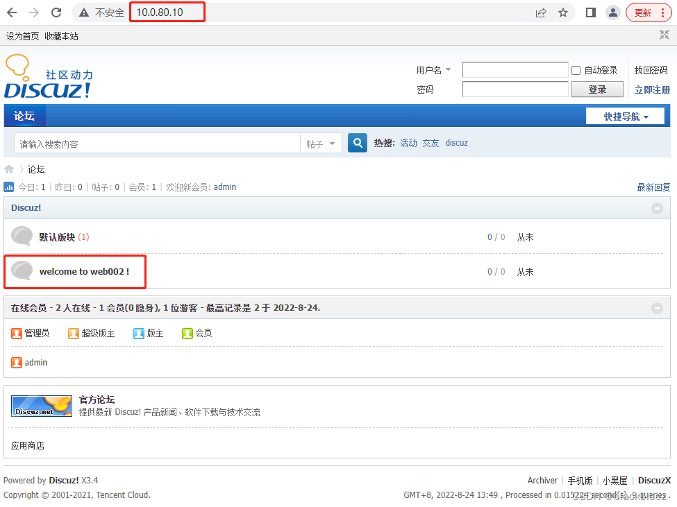
Task: Open the browser side panel icon
Action: 591,13
